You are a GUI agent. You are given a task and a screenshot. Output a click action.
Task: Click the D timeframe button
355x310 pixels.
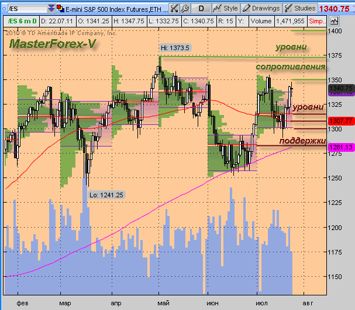point(201,9)
